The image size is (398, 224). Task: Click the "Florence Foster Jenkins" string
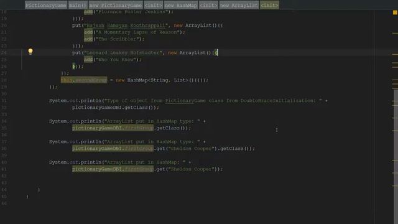[x=132, y=12]
